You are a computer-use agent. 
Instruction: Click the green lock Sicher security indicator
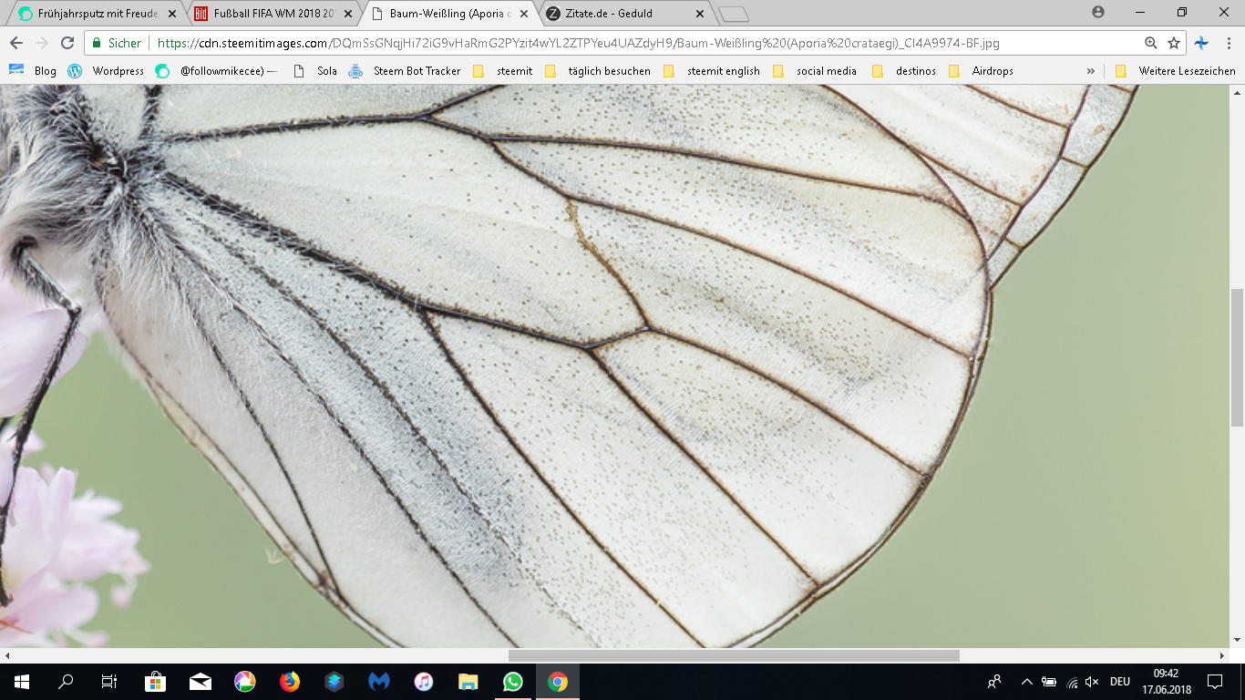pyautogui.click(x=117, y=43)
